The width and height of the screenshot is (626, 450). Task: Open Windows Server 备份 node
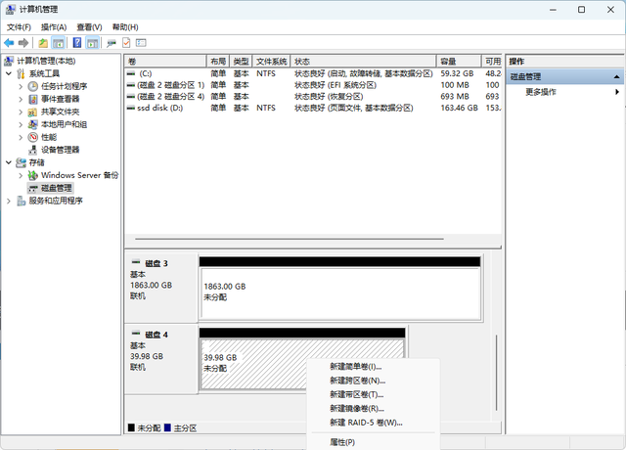(79, 175)
